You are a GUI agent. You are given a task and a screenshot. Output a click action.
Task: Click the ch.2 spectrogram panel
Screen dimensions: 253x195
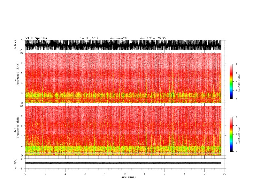(123, 131)
